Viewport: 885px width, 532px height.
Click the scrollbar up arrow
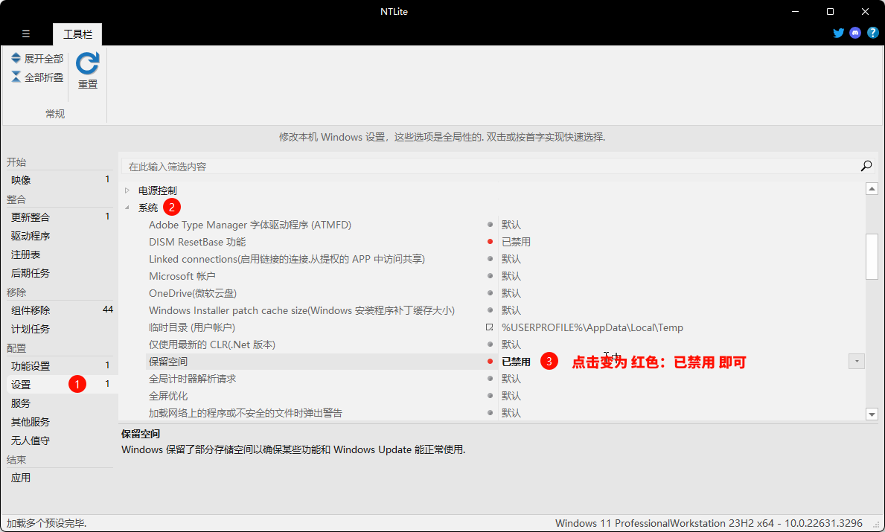[x=872, y=189]
